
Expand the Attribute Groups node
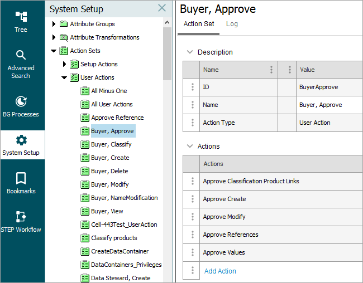tap(54, 24)
